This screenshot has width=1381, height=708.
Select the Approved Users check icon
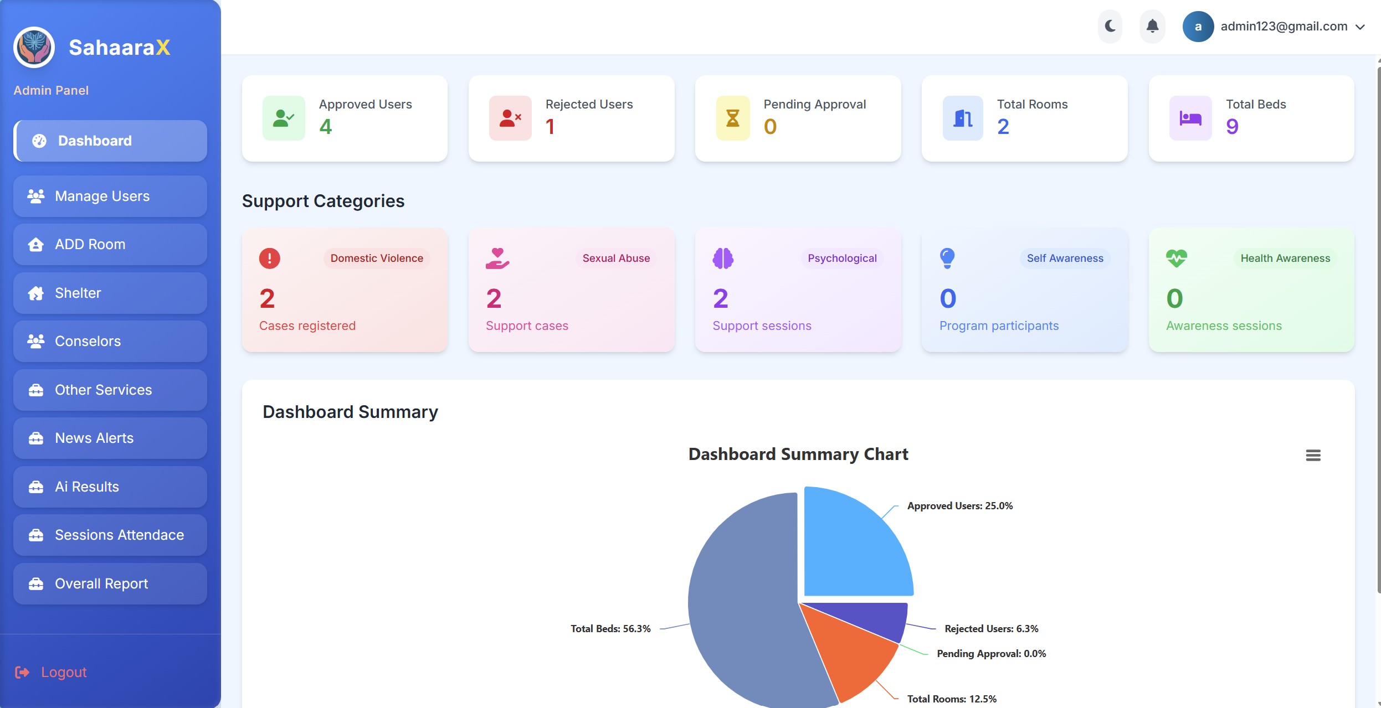point(283,118)
